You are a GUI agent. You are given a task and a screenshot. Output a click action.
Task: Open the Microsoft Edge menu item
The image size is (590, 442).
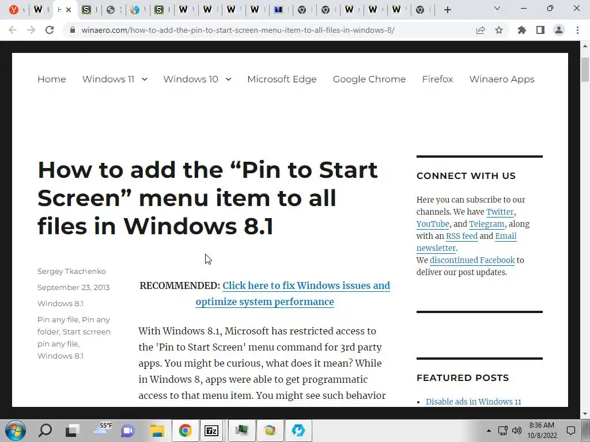coord(282,79)
